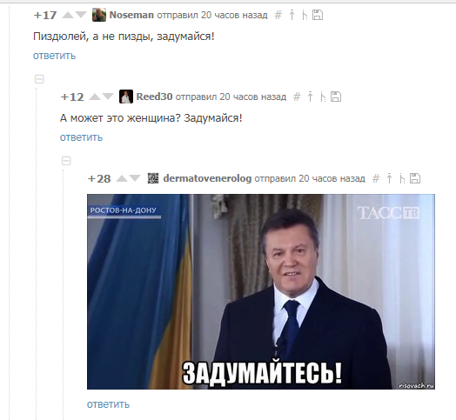Downvote dermatovenerolog's comment
This screenshot has width=456, height=420.
[135, 178]
